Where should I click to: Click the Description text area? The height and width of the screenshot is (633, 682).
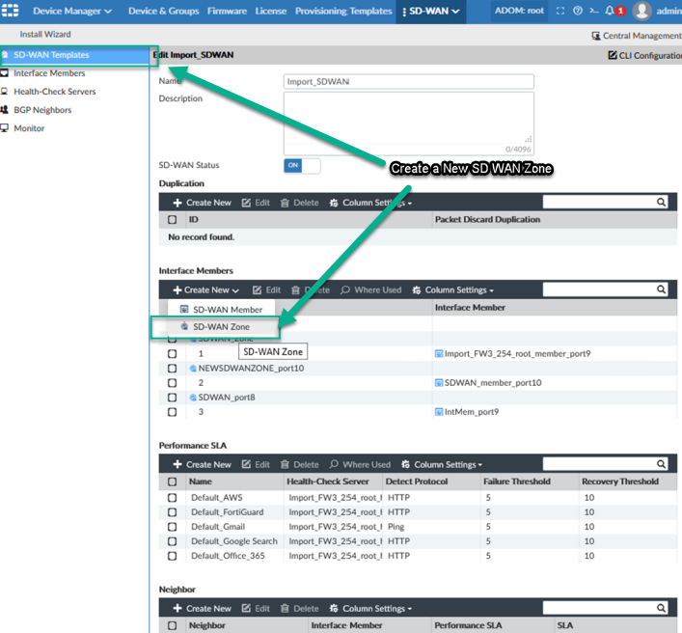(x=409, y=124)
